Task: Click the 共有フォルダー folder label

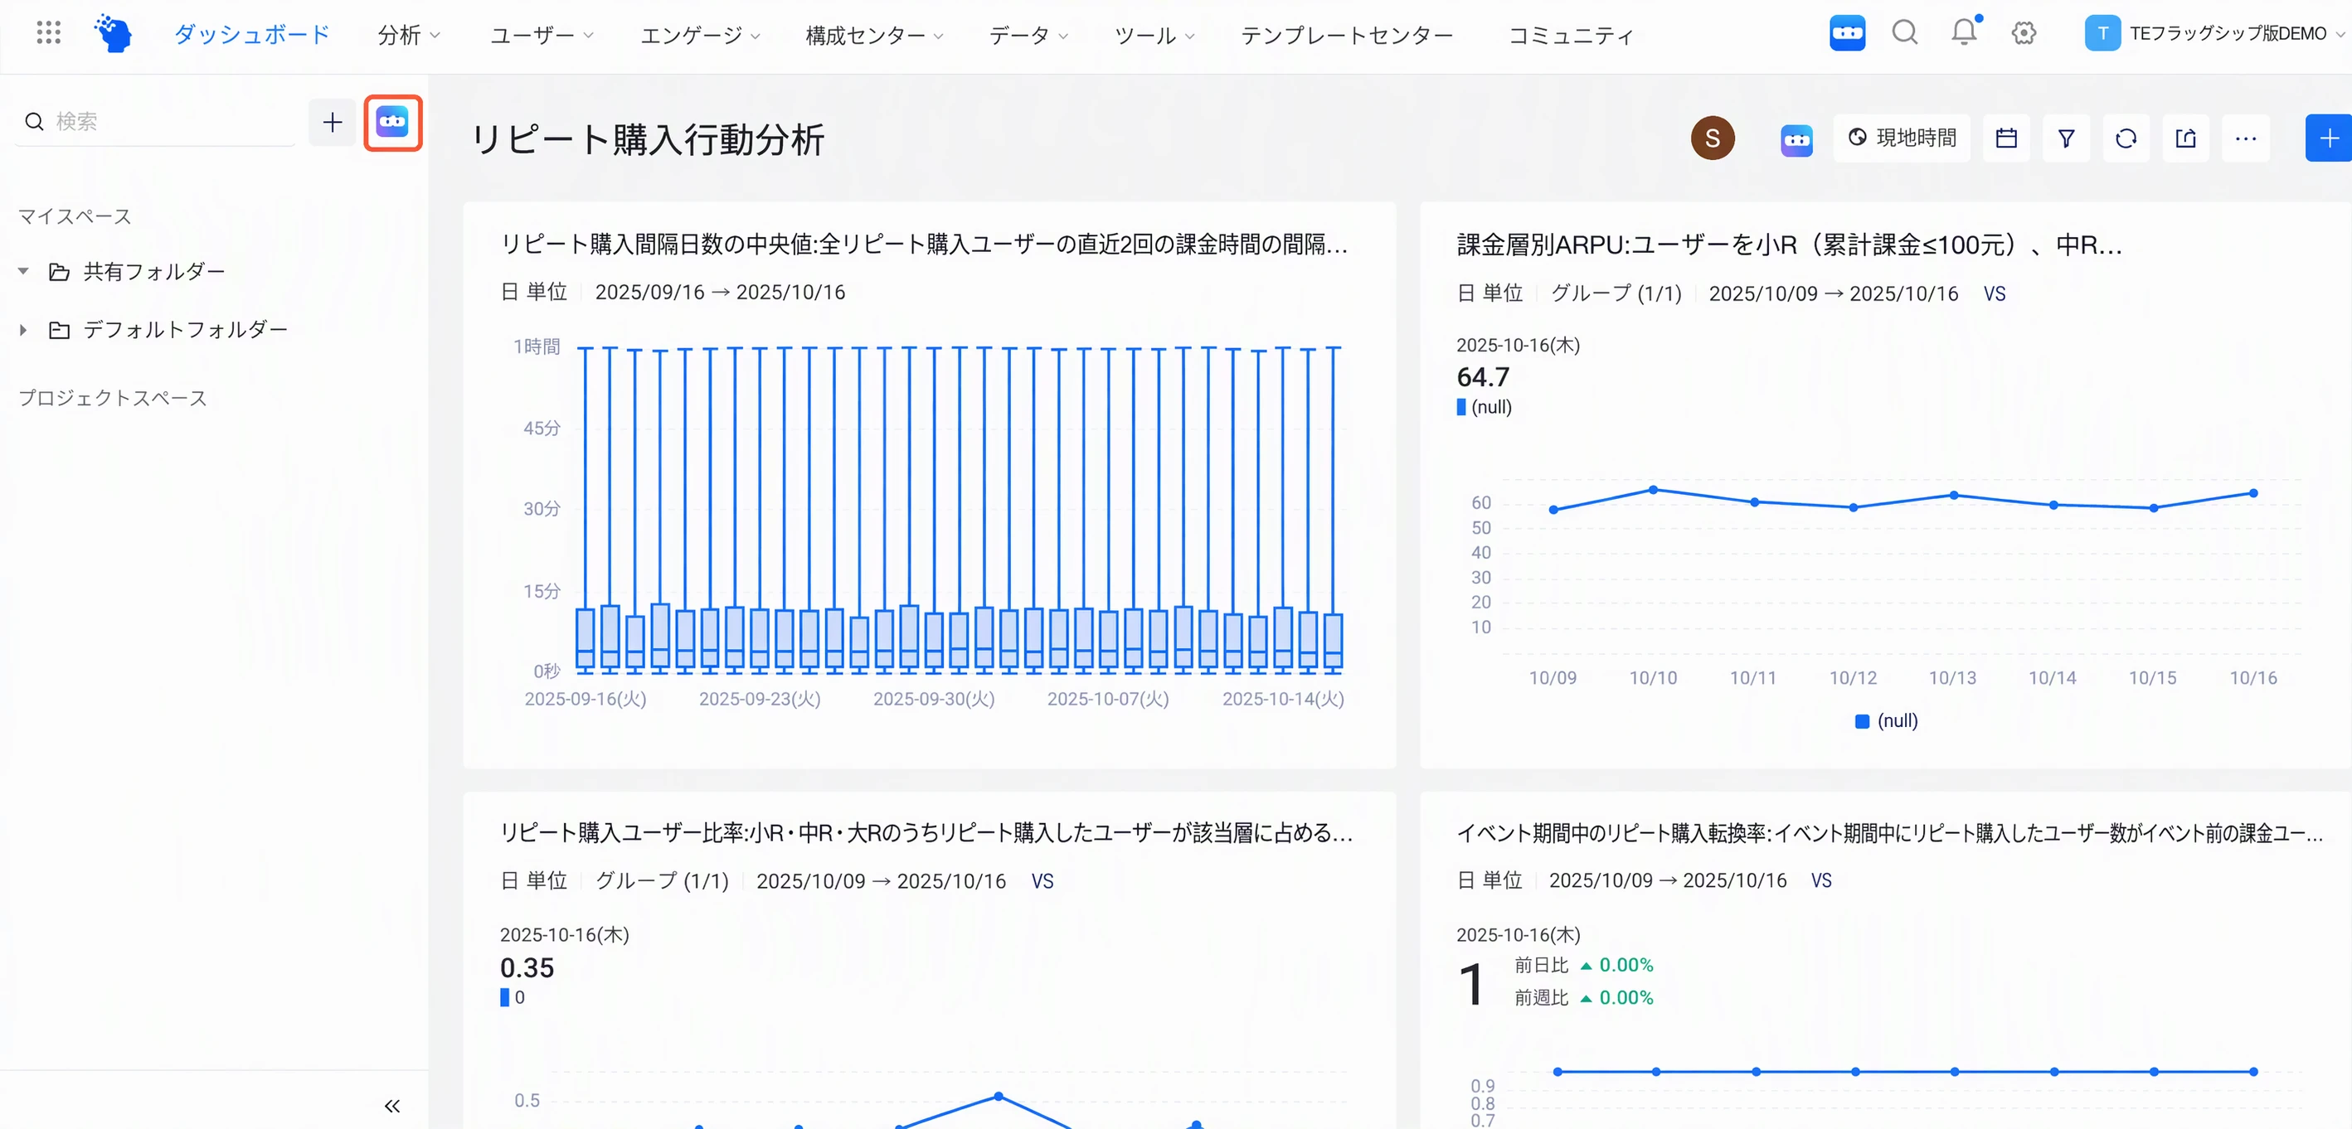Action: click(x=154, y=271)
